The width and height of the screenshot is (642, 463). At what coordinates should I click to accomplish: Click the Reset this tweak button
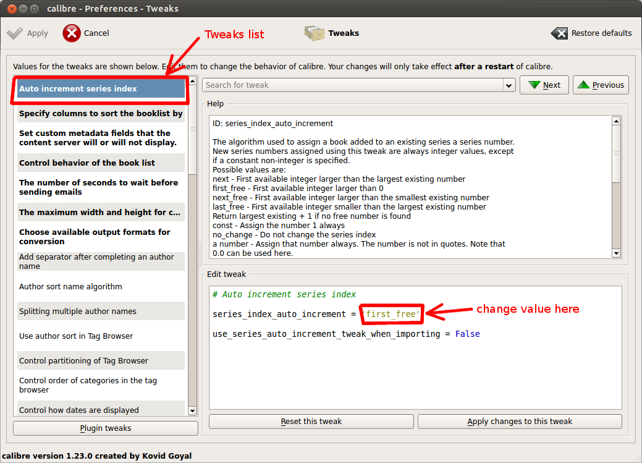point(311,422)
